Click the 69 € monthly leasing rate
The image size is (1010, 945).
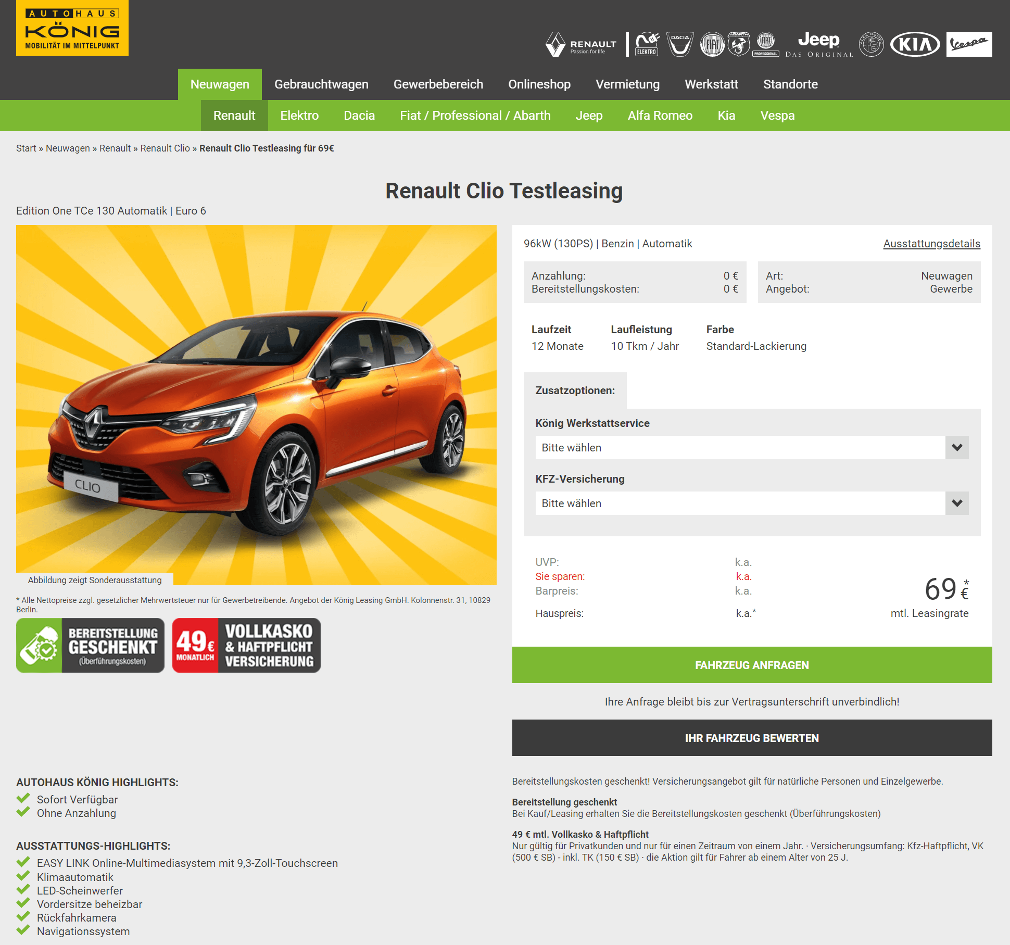[946, 589]
